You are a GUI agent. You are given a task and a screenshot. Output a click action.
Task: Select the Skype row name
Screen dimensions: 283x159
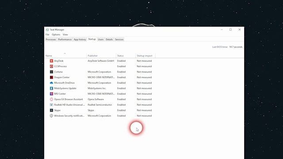(x=57, y=110)
